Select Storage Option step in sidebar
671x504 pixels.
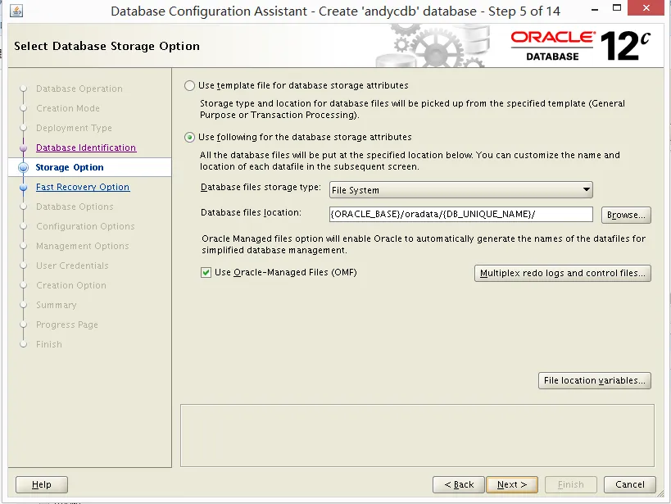click(90, 167)
